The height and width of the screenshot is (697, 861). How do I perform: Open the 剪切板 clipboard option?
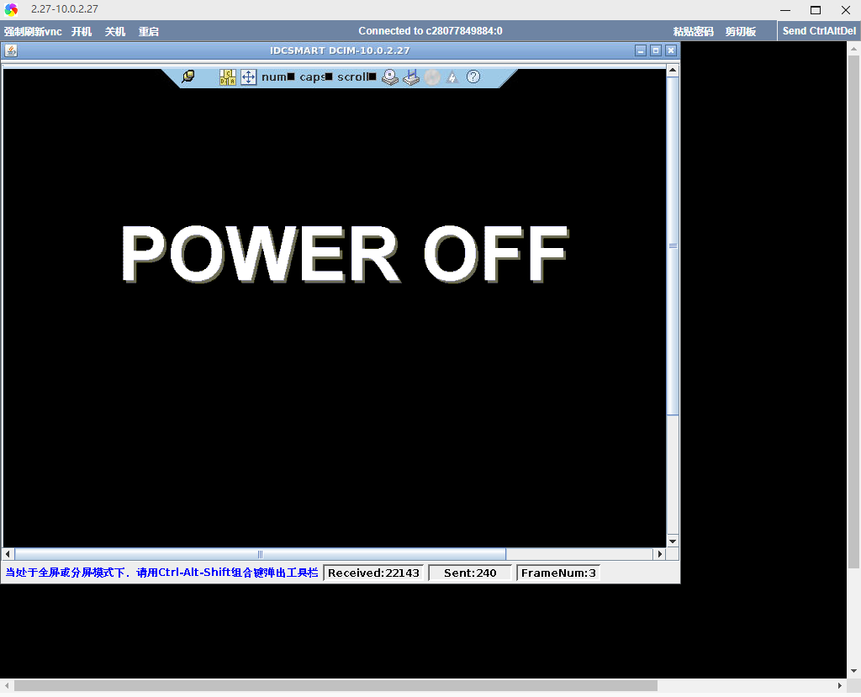tap(741, 32)
